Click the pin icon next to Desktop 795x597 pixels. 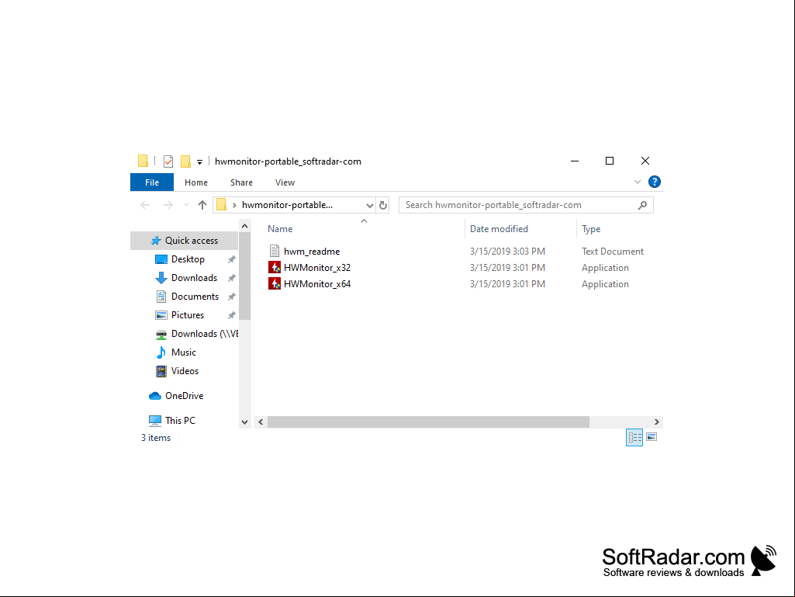232,259
